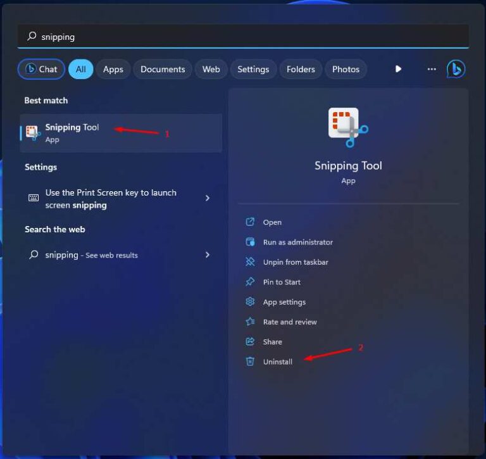Switch to the Folders filter tab
Image resolution: width=486 pixels, height=459 pixels.
tap(301, 69)
